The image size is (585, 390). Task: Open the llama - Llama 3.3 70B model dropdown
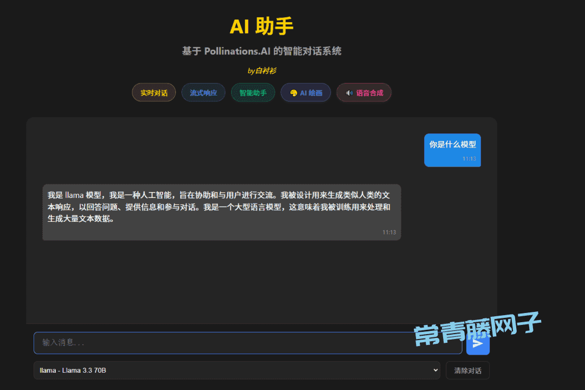[x=237, y=370]
